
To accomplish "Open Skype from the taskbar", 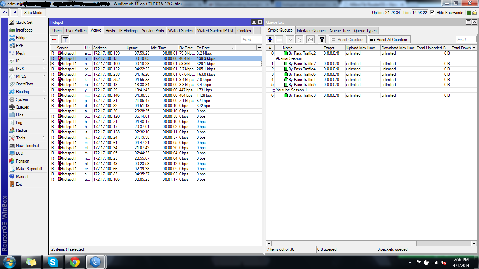I will tap(53, 262).
